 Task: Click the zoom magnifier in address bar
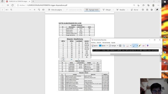(x=134, y=5)
